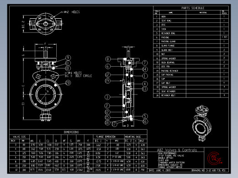Select part balloon number 17

[x=114, y=124]
